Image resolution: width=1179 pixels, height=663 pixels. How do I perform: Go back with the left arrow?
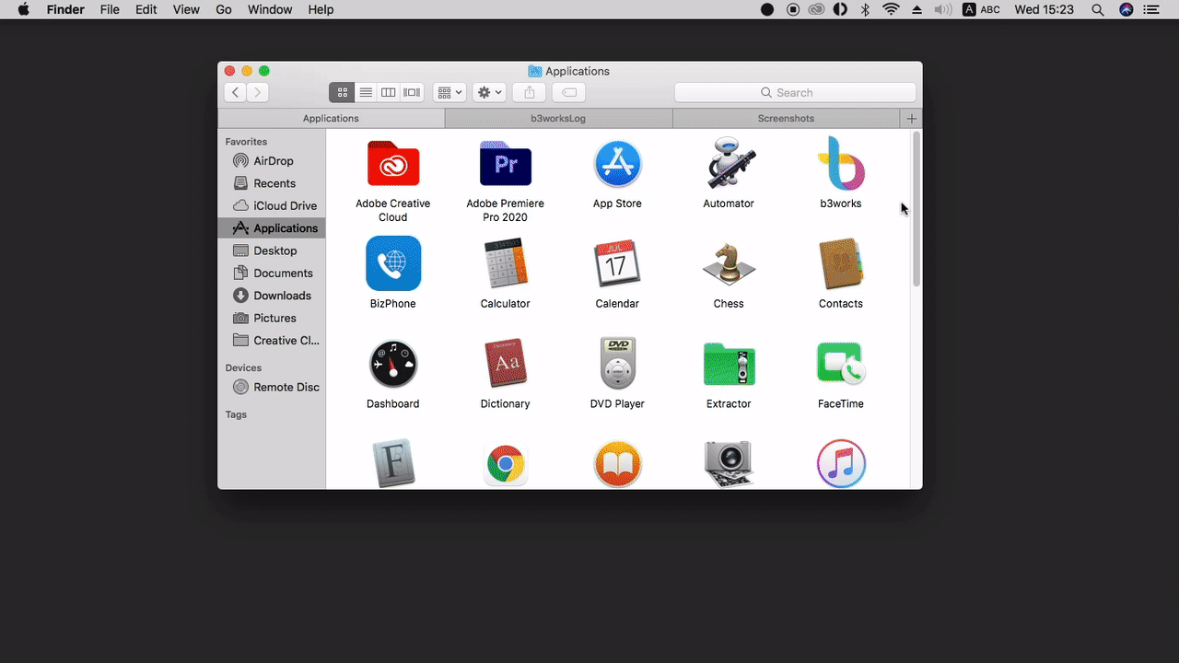[236, 92]
